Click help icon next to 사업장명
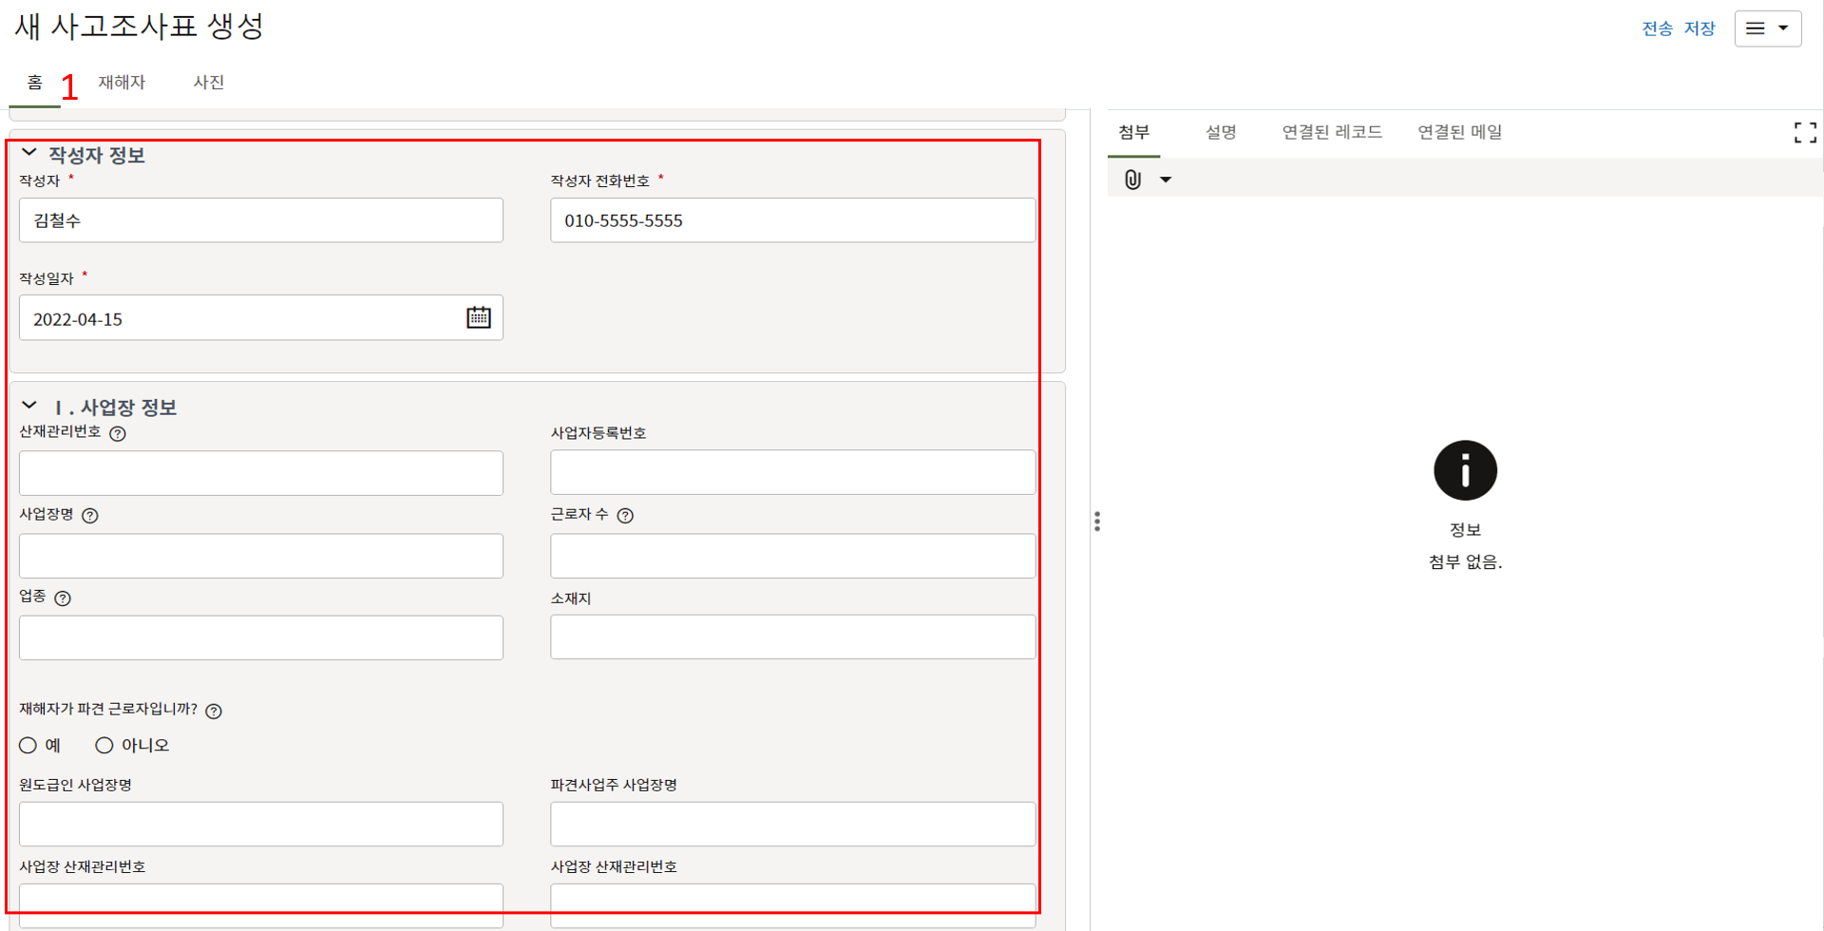This screenshot has width=1824, height=931. click(90, 516)
